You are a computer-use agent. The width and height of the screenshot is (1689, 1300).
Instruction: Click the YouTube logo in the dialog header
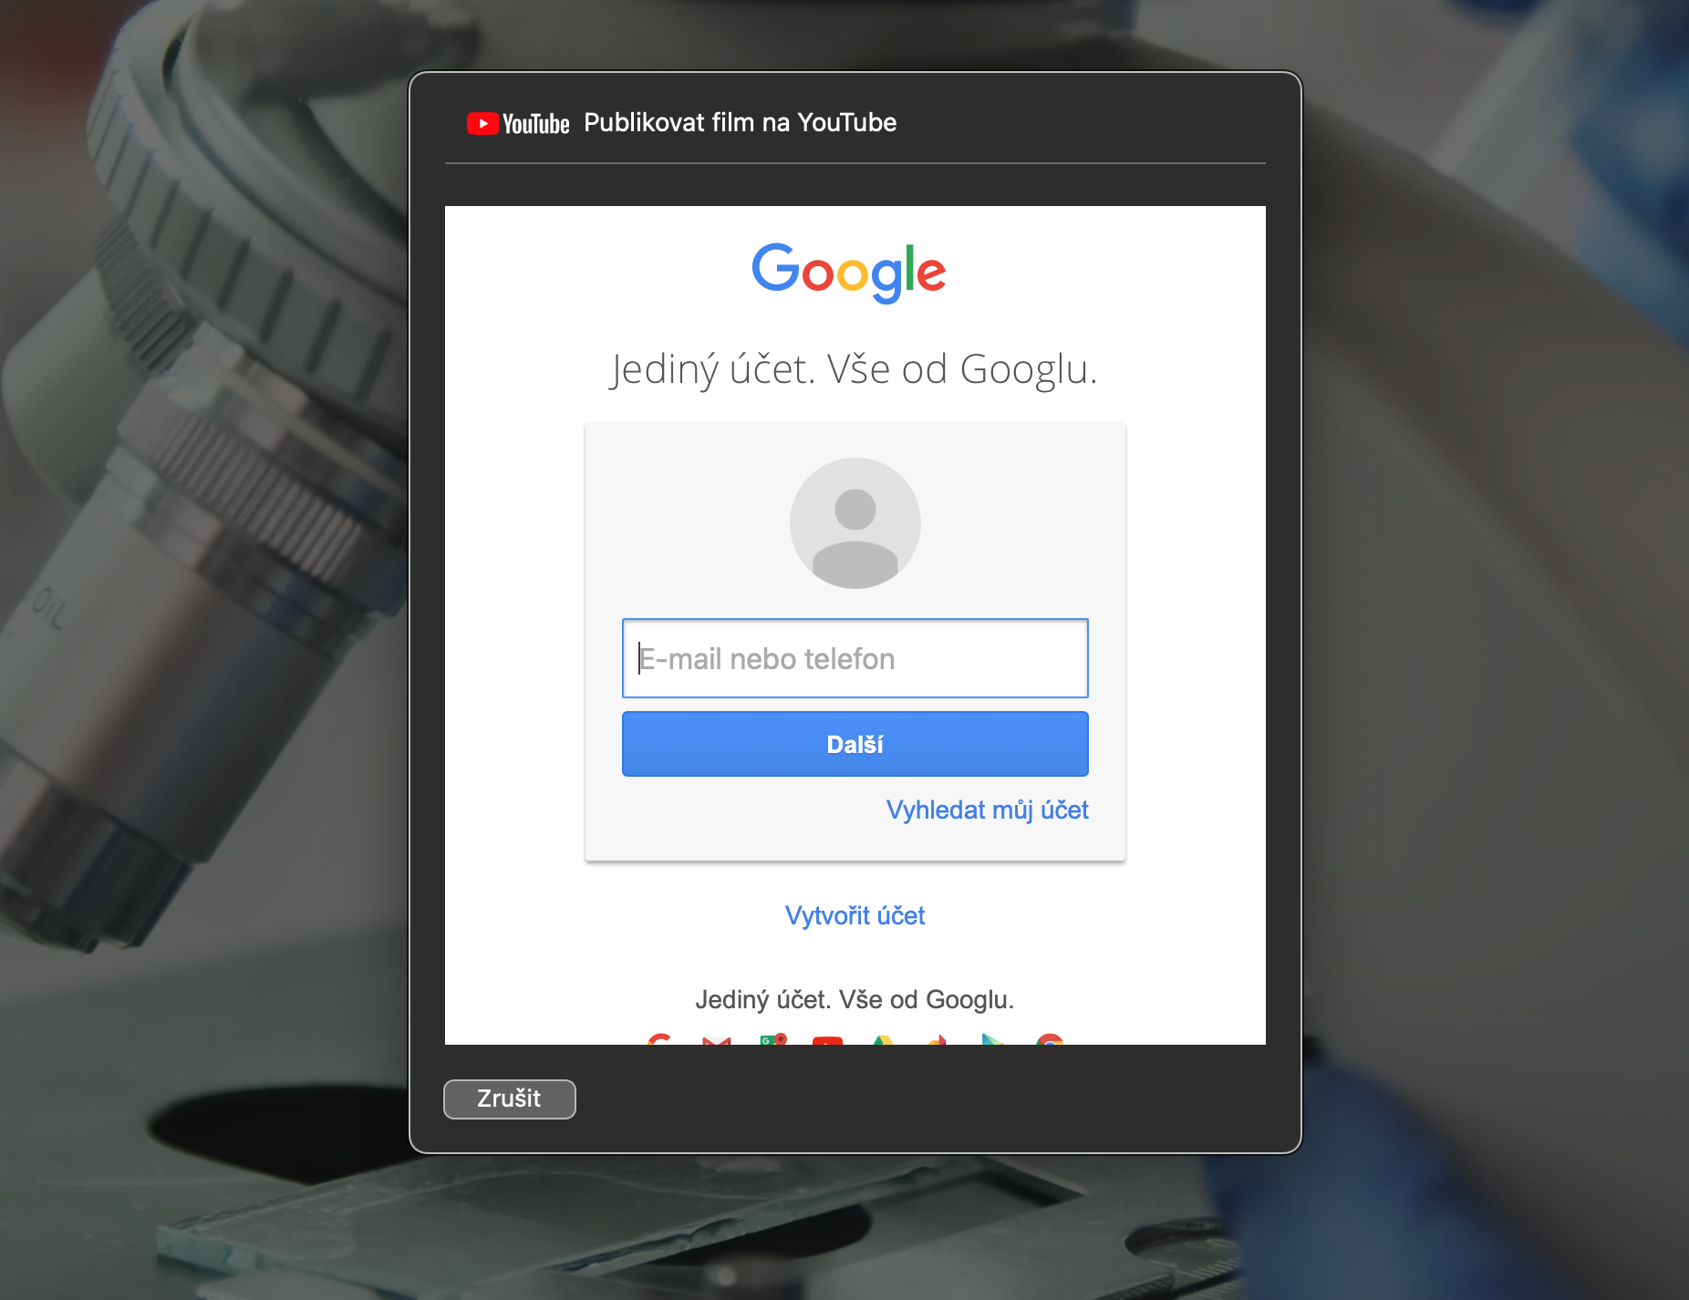pos(518,123)
